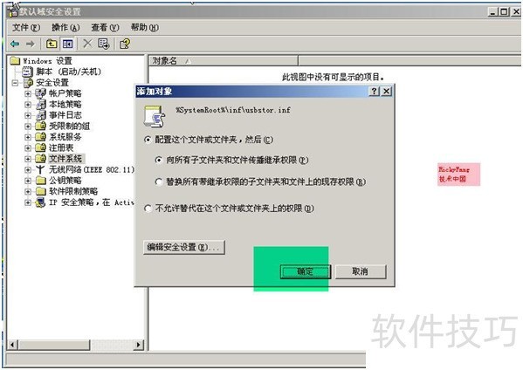Viewport: 523px width, 370px height.
Task: Click the up-one-level folder icon
Action: pyautogui.click(x=52, y=44)
